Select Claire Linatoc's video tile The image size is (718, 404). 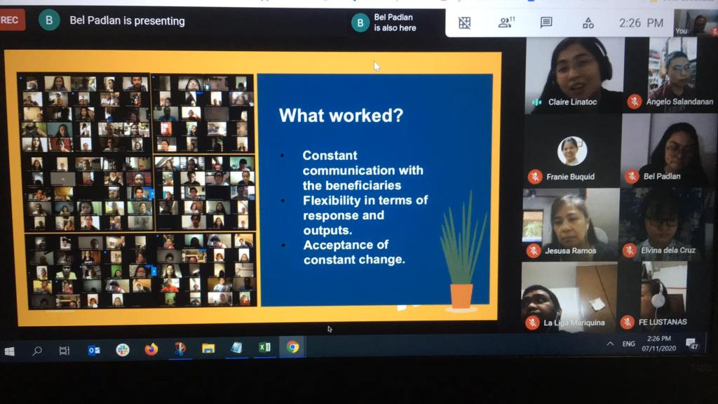click(x=574, y=74)
